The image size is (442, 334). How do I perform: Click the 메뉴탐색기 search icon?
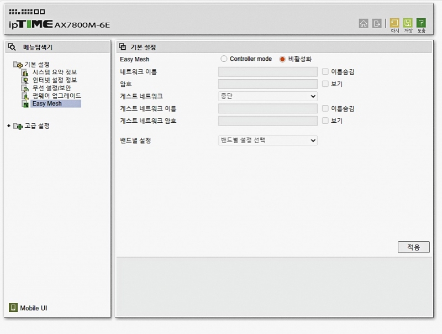click(12, 47)
